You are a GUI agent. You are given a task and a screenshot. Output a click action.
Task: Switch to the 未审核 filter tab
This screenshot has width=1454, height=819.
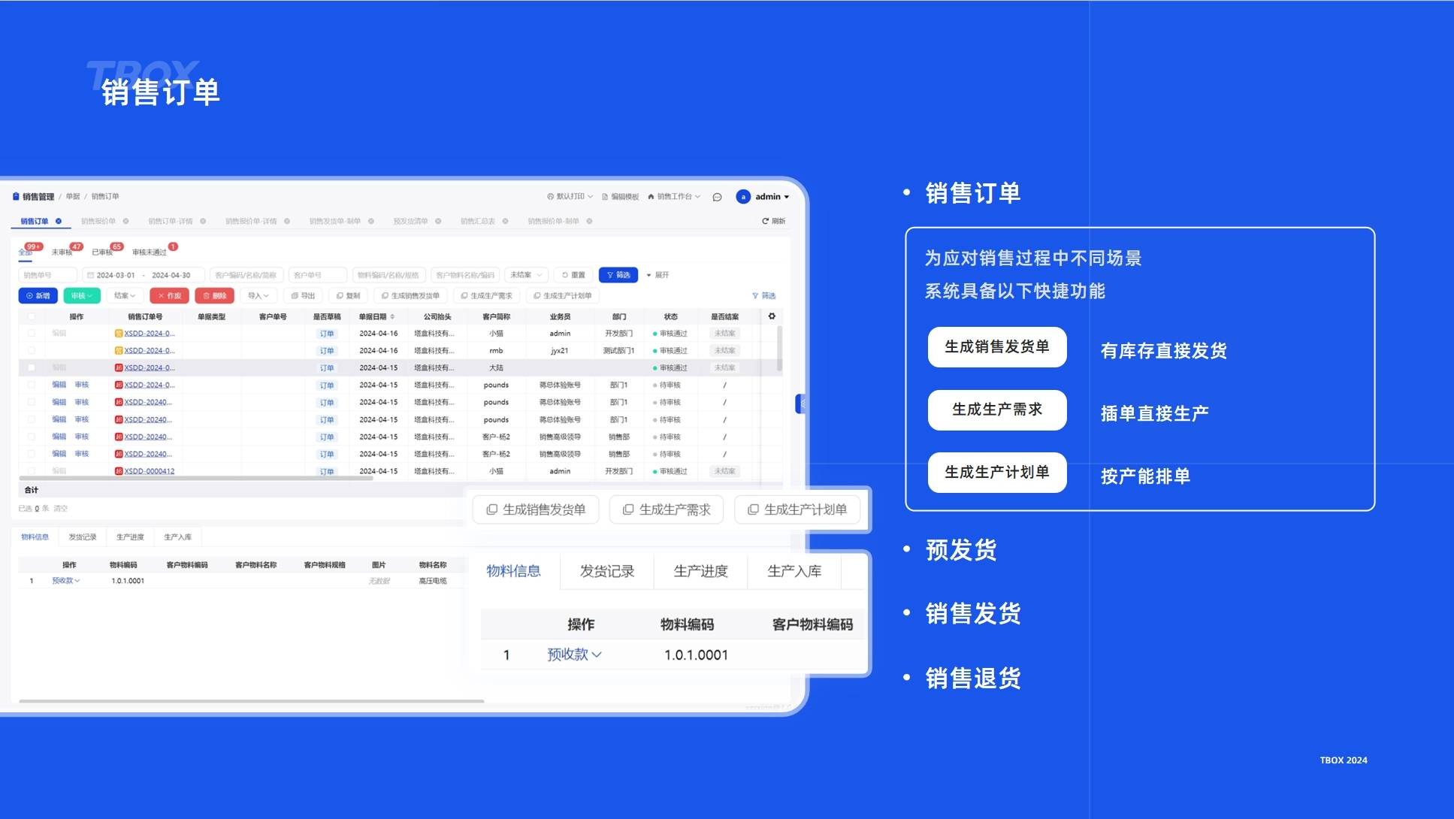63,252
